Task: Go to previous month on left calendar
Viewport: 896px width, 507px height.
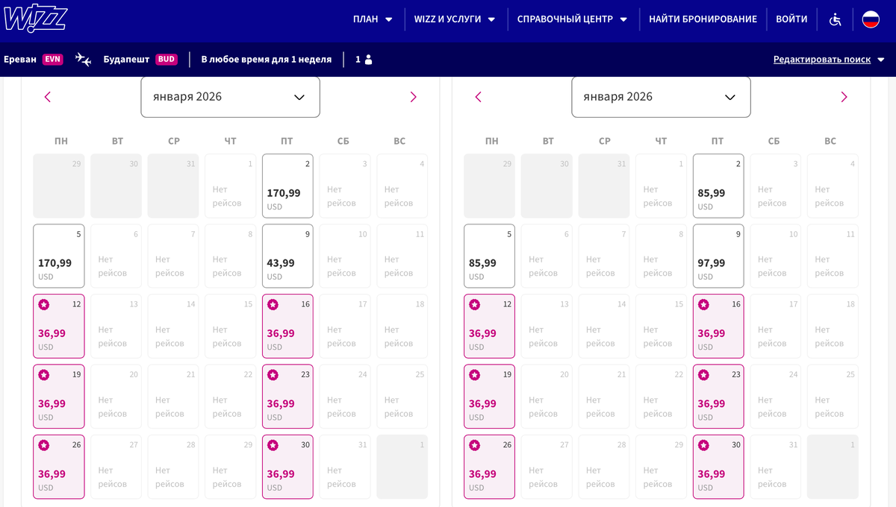Action: (48, 97)
